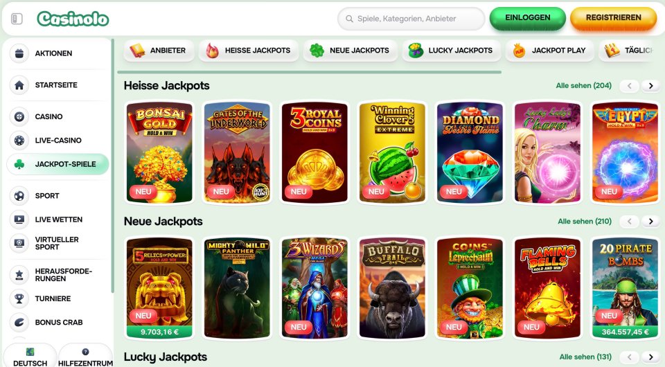Open the Bonsai Gold game thumbnail
Image resolution: width=665 pixels, height=367 pixels.
point(159,152)
